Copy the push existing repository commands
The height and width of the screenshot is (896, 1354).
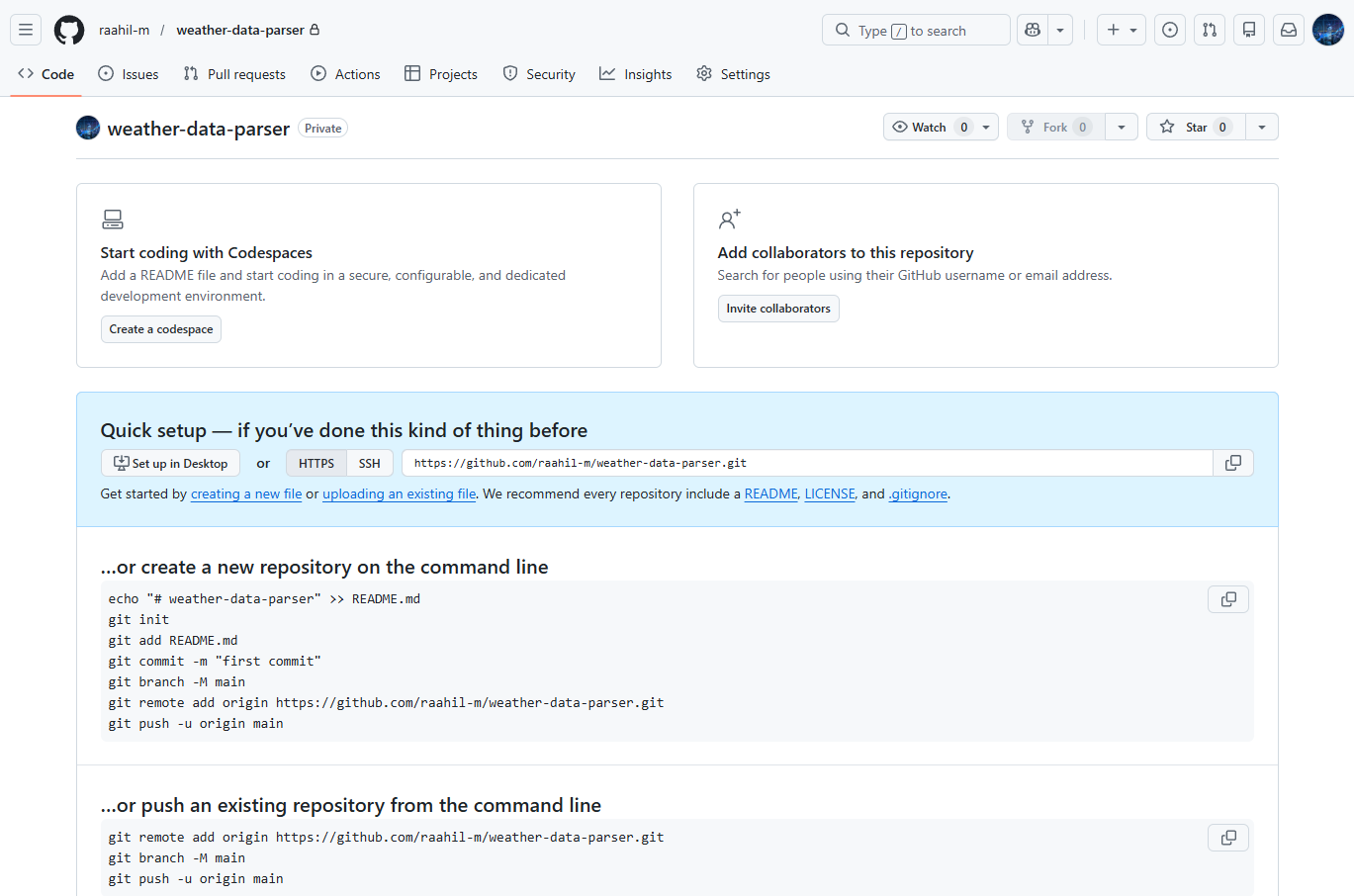(1228, 838)
